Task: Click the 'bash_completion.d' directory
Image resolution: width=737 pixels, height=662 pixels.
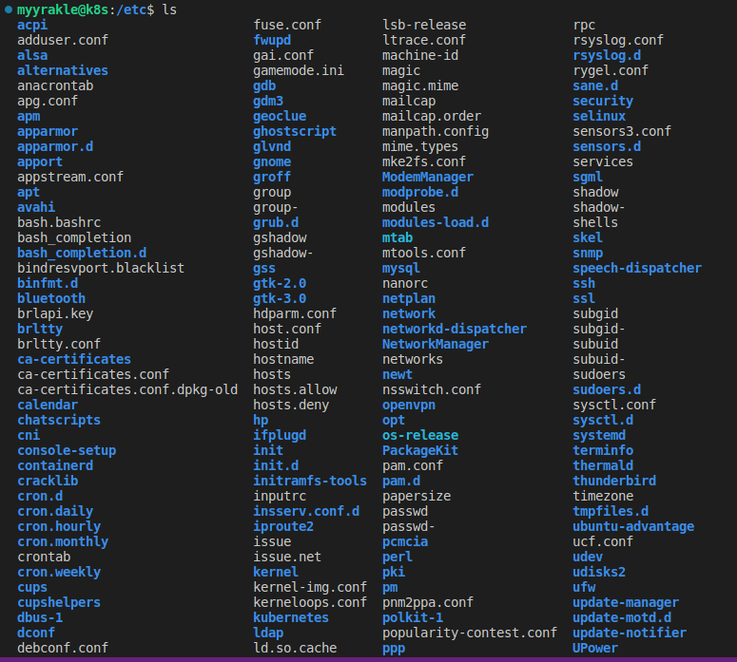Action: tap(82, 253)
